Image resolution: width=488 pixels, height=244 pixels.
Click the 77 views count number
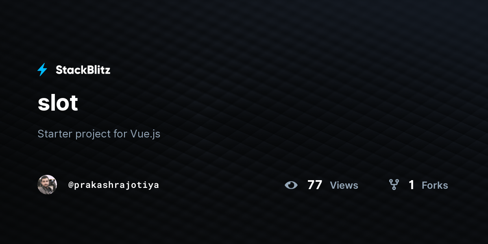coord(315,185)
